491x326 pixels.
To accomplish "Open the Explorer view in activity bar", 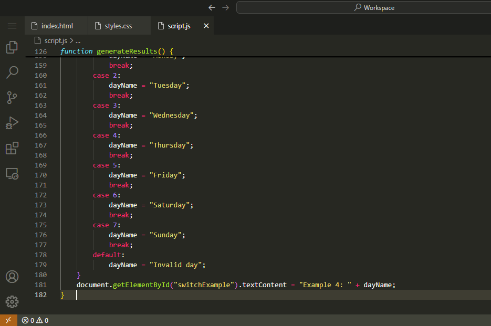I will point(12,47).
